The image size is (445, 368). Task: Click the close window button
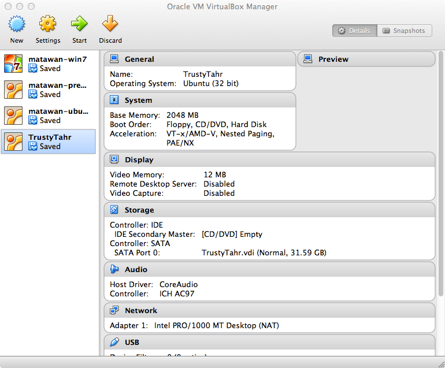8,6
